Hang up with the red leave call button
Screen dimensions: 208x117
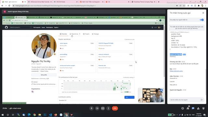(115, 108)
